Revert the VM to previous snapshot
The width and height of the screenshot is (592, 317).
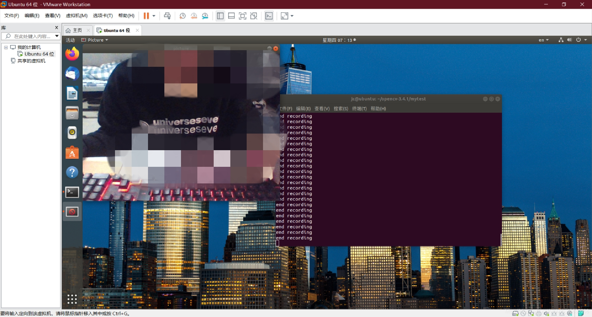[x=194, y=16]
